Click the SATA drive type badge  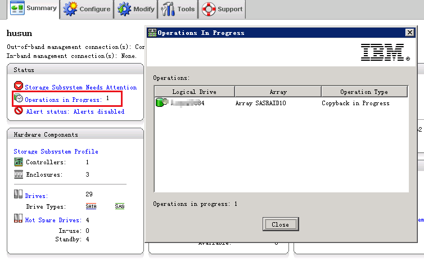pyautogui.click(x=91, y=206)
